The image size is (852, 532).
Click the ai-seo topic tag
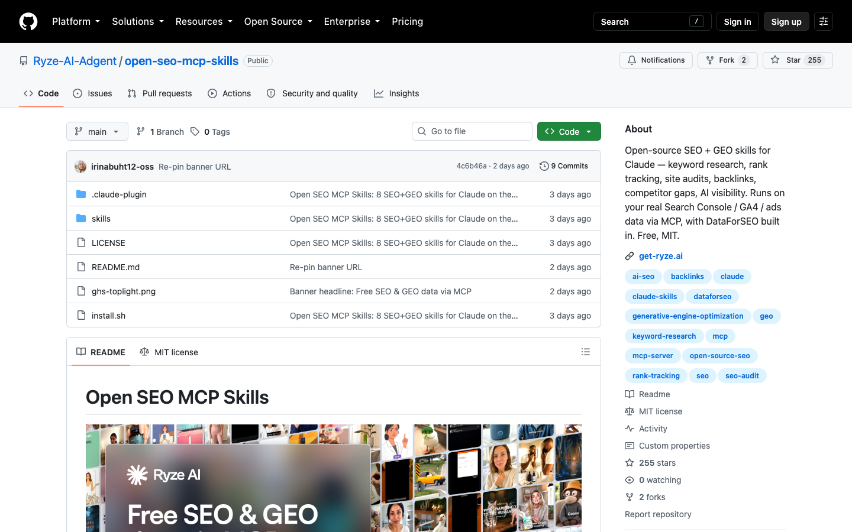643,277
